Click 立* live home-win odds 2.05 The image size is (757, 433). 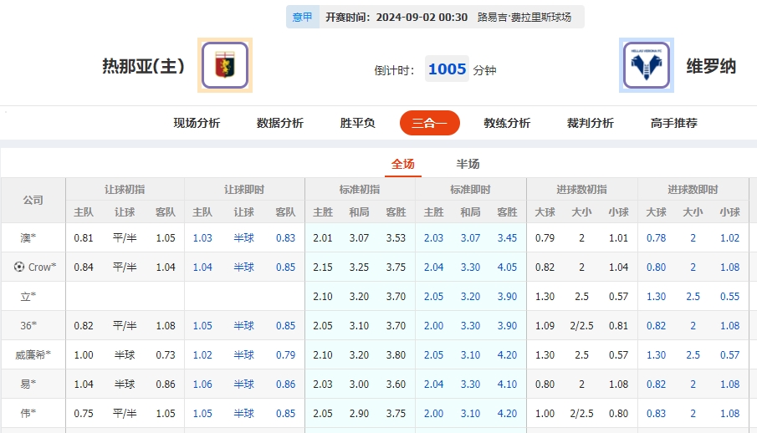(x=434, y=297)
